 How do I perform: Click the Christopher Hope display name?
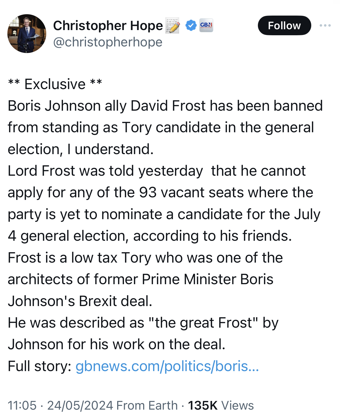pyautogui.click(x=108, y=26)
